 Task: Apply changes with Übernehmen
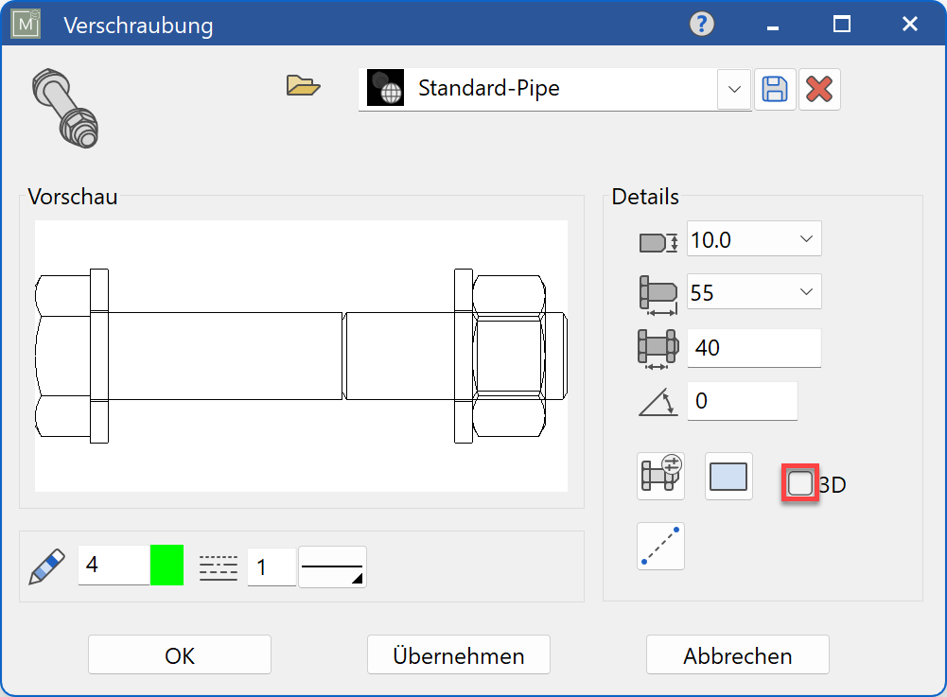tap(458, 654)
